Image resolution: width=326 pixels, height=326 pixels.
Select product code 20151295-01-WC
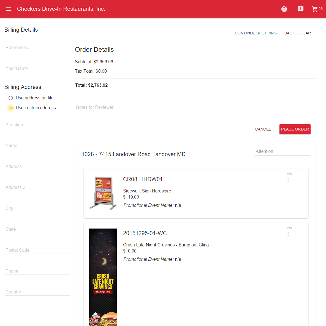(x=145, y=233)
